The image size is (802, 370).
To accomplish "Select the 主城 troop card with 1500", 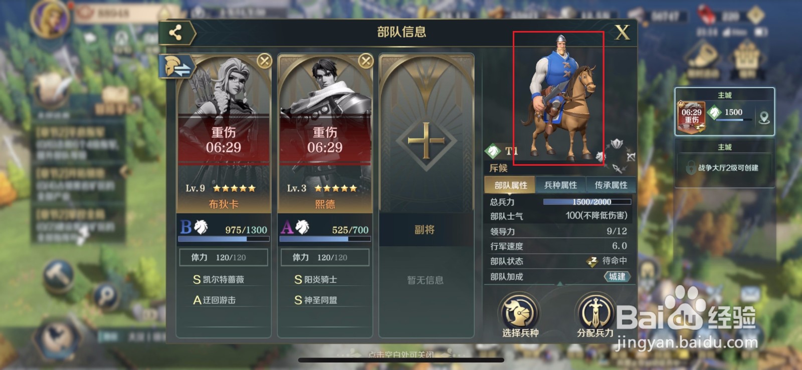I will pos(724,112).
